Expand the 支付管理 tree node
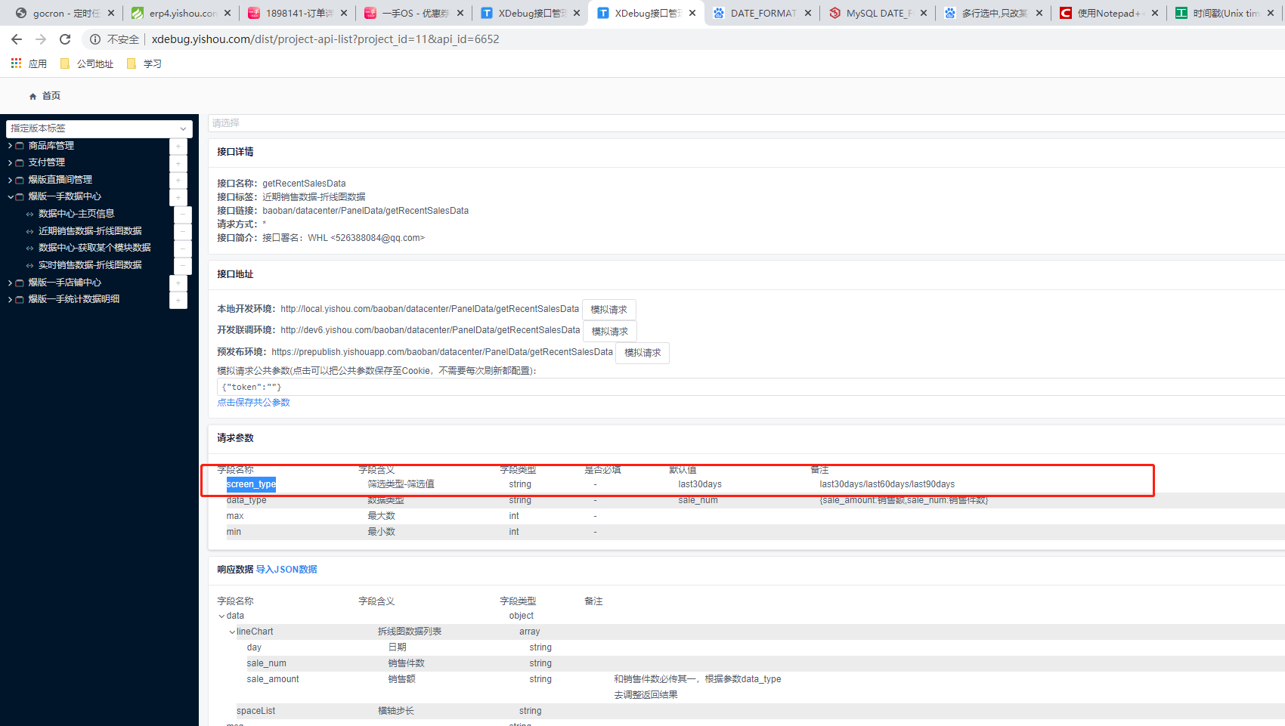Screen dimensions: 1285x726 tap(10, 162)
